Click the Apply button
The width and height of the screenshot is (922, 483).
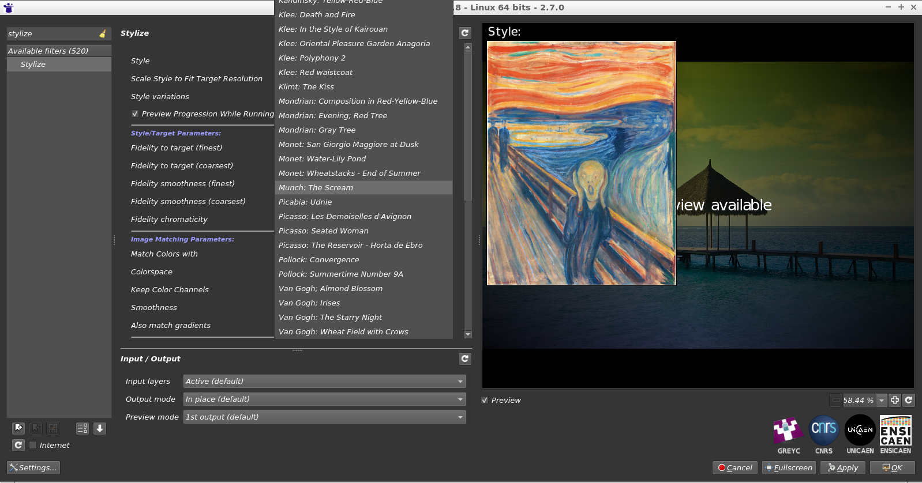[843, 467]
